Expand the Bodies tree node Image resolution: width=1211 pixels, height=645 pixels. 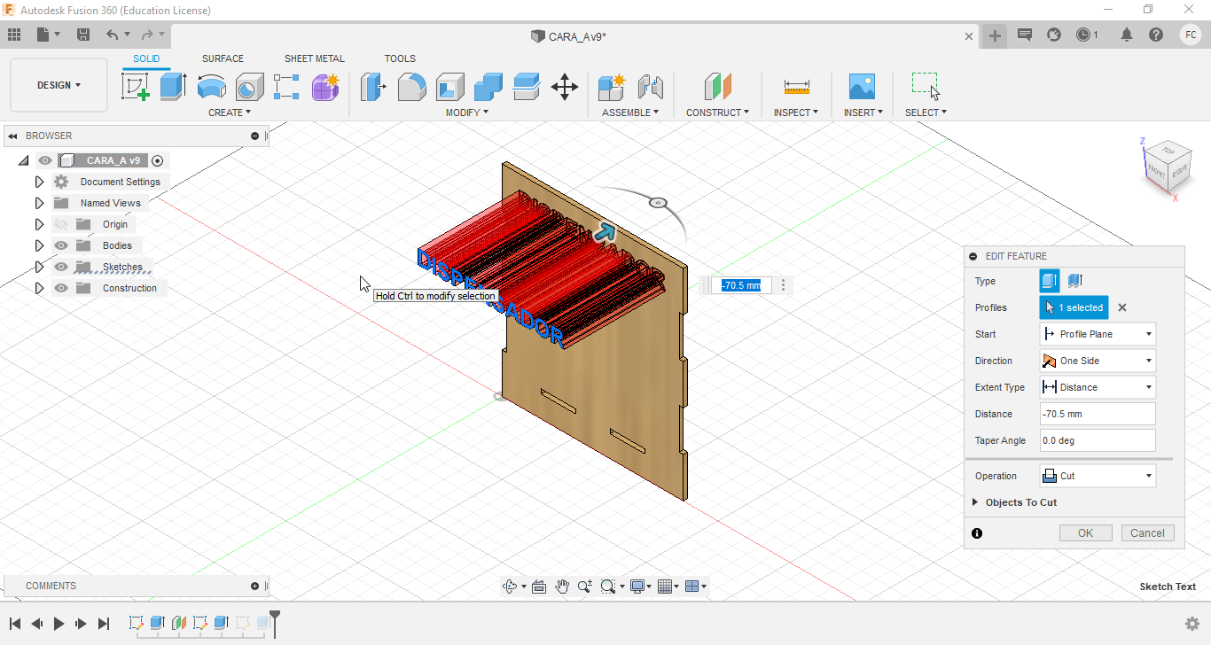click(39, 245)
